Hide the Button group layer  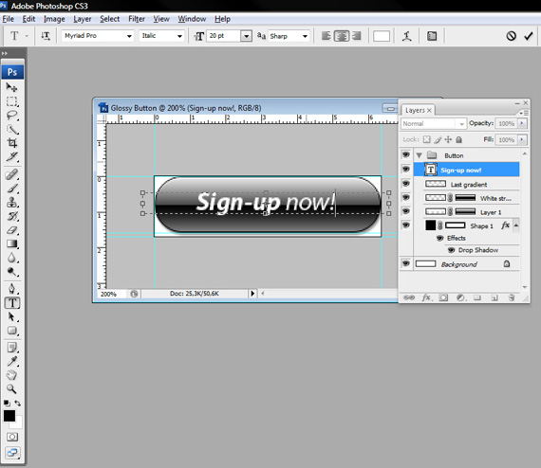point(406,154)
